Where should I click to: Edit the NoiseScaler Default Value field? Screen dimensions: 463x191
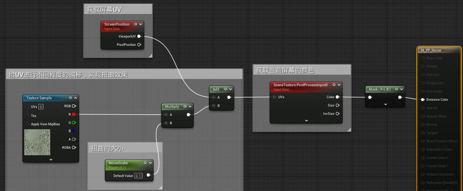pyautogui.click(x=138, y=176)
